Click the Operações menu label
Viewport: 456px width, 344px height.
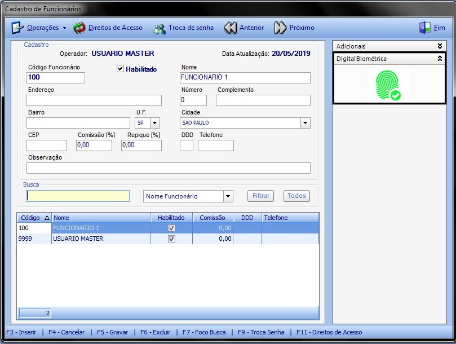click(42, 28)
